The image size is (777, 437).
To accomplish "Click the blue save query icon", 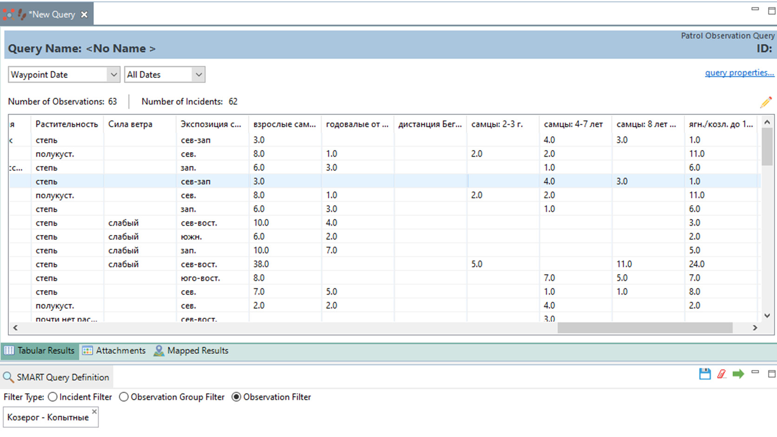I will (x=705, y=374).
